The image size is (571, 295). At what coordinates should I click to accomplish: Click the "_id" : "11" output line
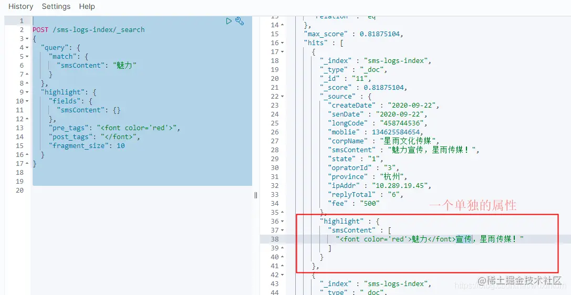tap(346, 79)
